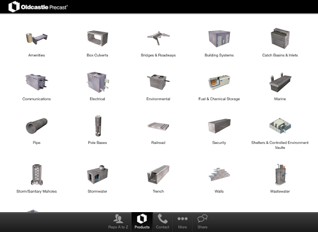The image size is (318, 232).
Task: Open the Pipe category icon
Action: tap(37, 126)
